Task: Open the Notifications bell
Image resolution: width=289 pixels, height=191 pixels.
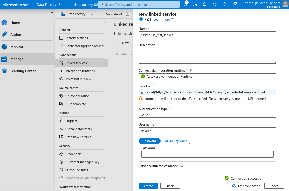Action: [205, 4]
